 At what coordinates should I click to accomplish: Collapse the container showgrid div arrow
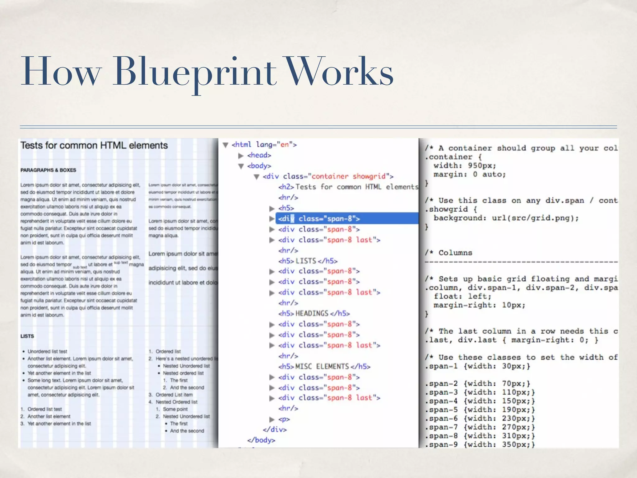pyautogui.click(x=257, y=177)
